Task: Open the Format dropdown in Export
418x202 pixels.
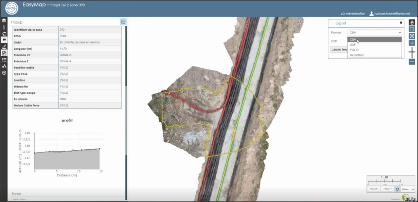Action: coord(374,32)
